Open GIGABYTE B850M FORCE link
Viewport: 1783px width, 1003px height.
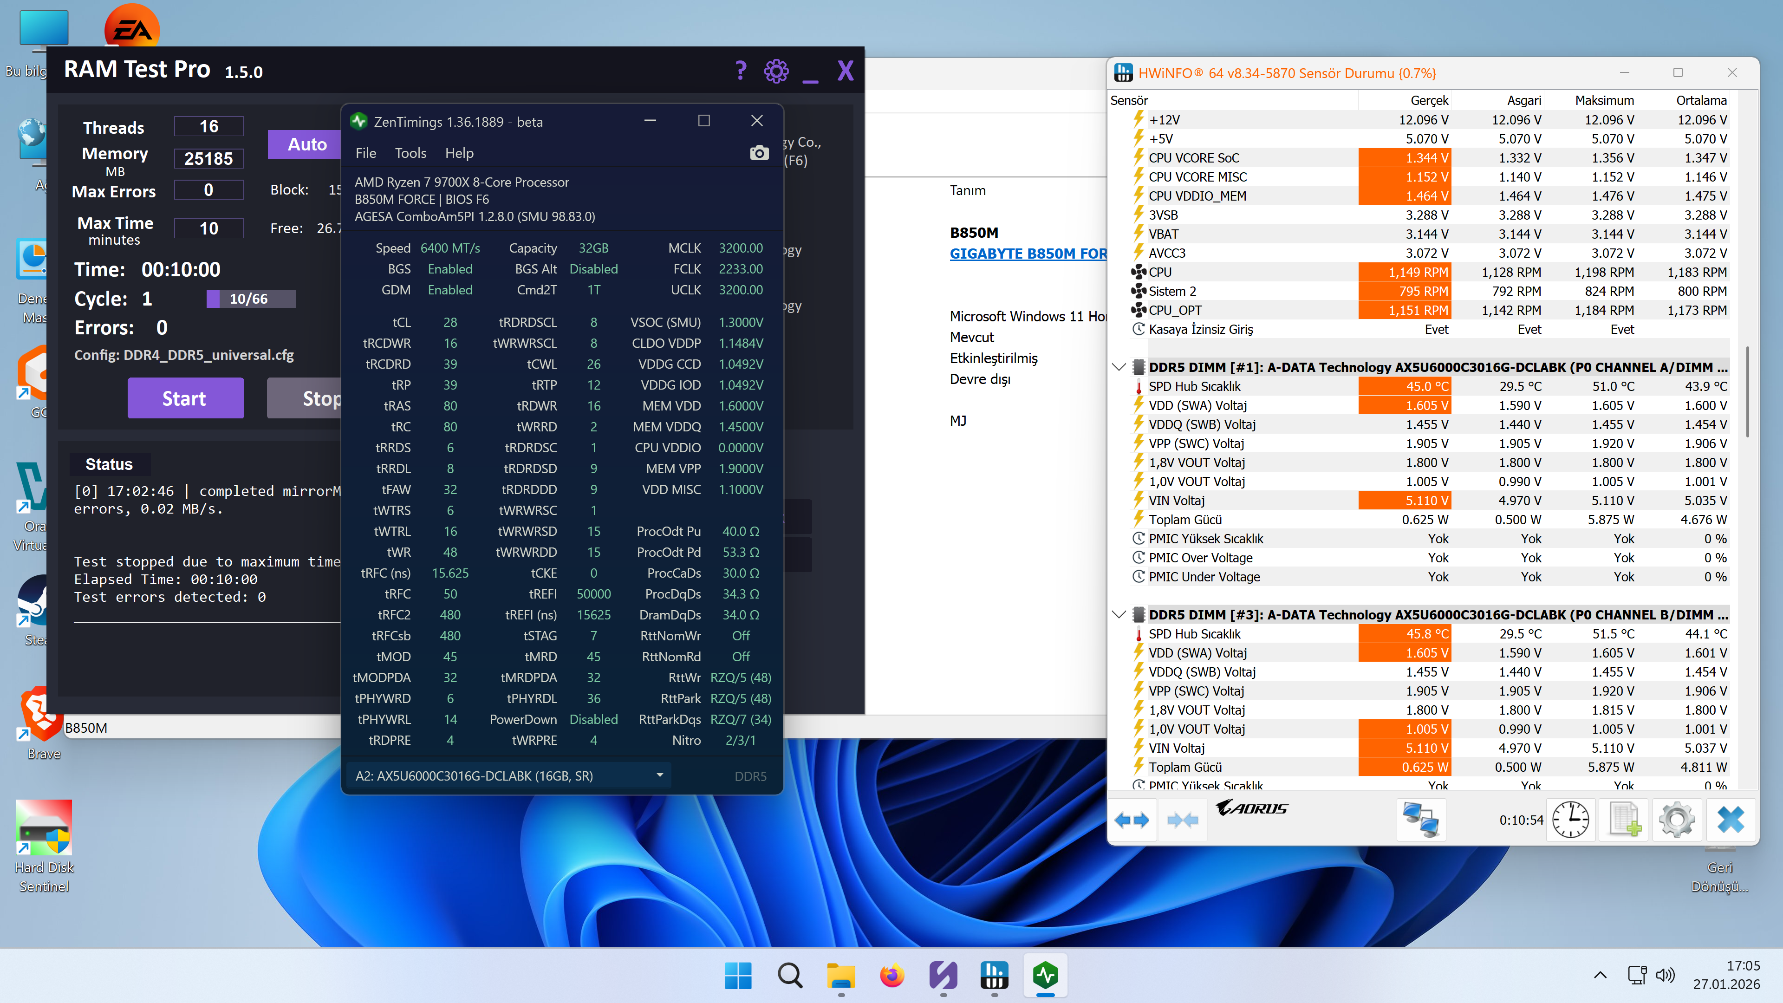point(1028,254)
